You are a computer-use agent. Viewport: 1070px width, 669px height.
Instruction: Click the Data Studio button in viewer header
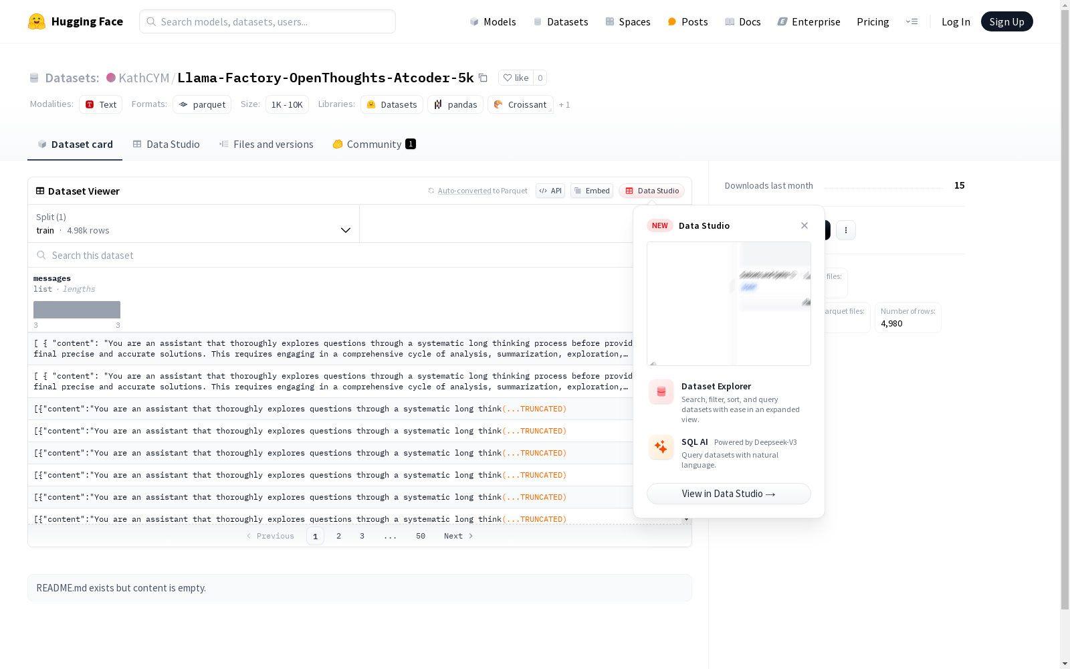pos(652,191)
